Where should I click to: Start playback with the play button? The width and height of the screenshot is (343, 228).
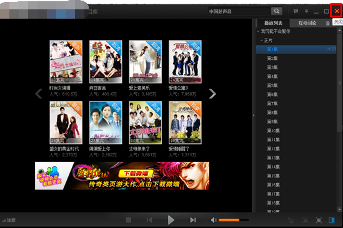(171, 220)
